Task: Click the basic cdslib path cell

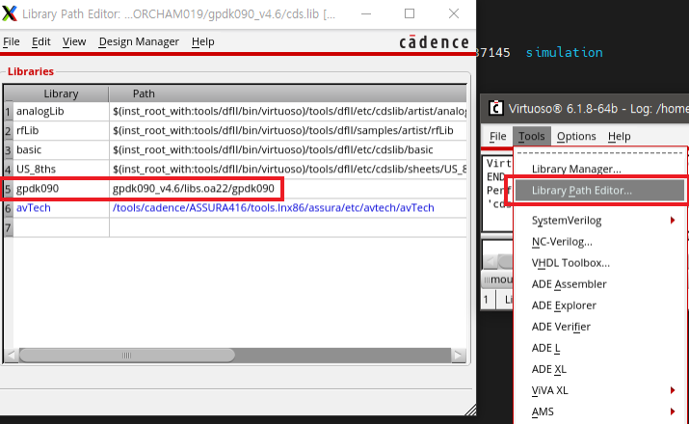Action: tap(288, 149)
